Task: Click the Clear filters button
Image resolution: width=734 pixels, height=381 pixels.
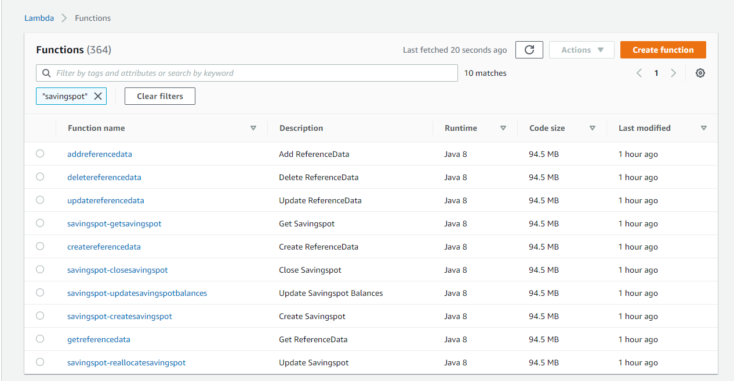Action: click(160, 96)
